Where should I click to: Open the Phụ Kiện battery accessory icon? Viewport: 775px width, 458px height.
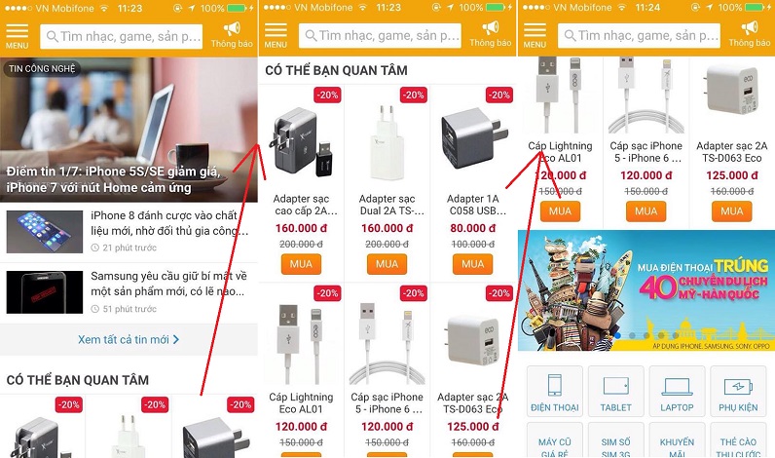[738, 391]
